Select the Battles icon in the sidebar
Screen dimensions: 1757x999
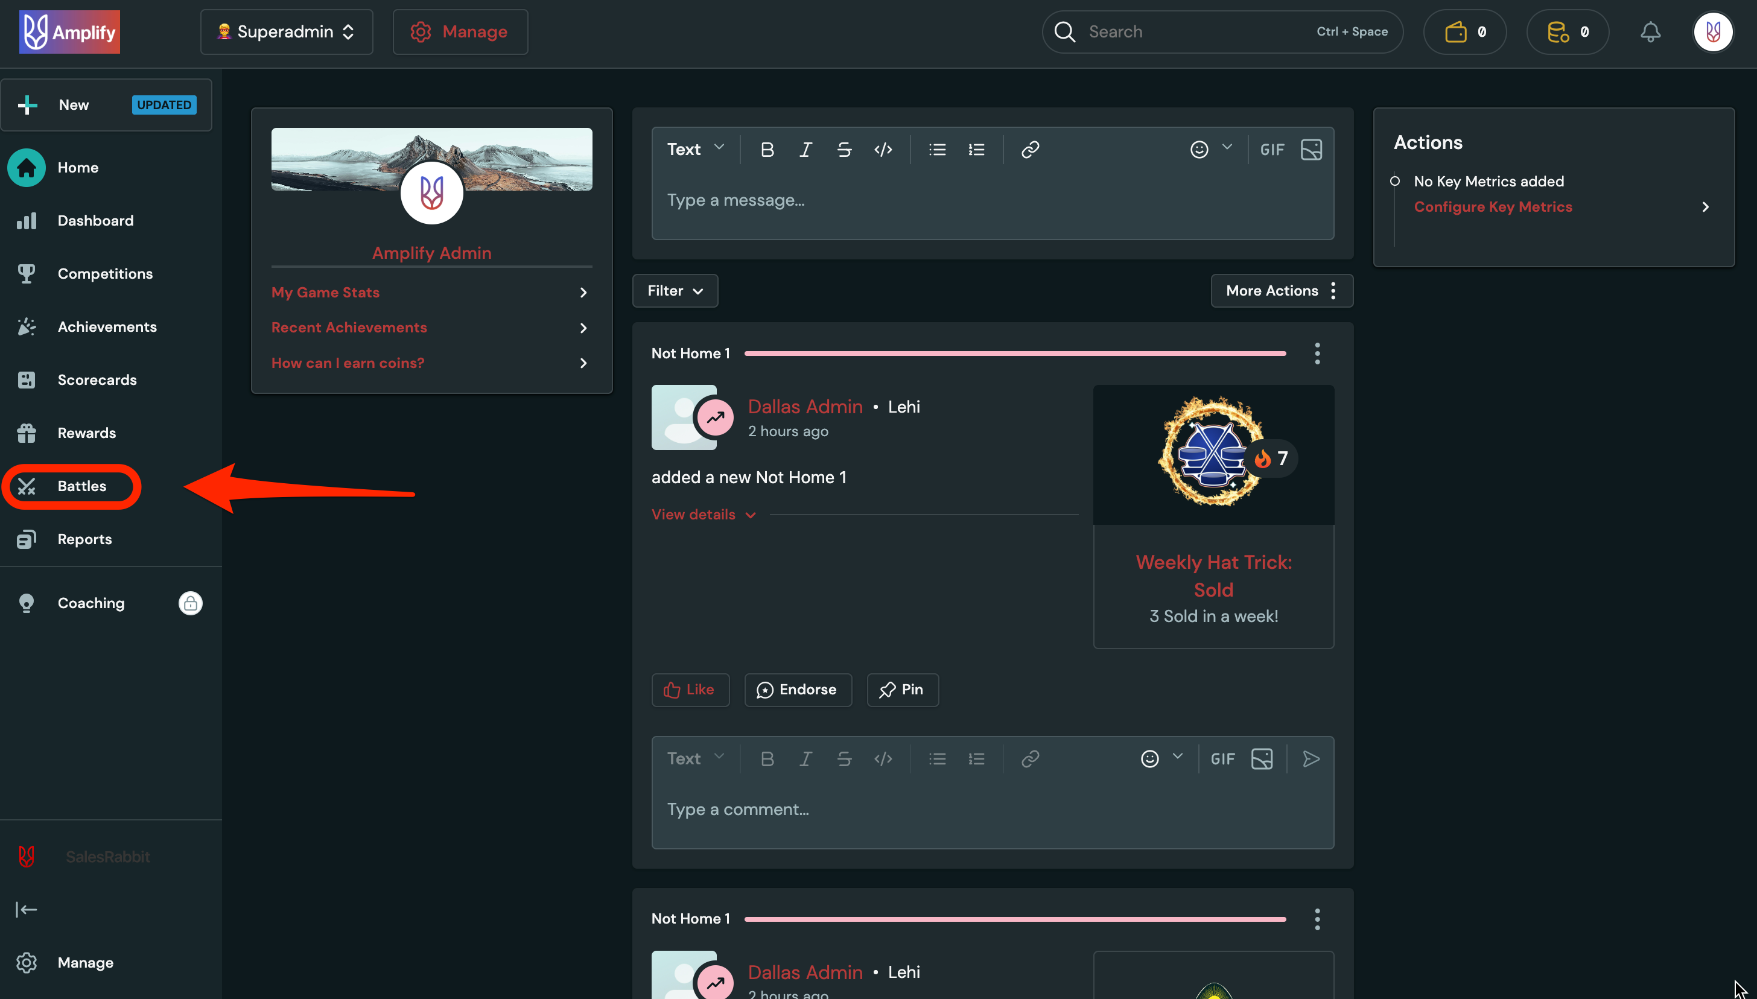coord(27,486)
